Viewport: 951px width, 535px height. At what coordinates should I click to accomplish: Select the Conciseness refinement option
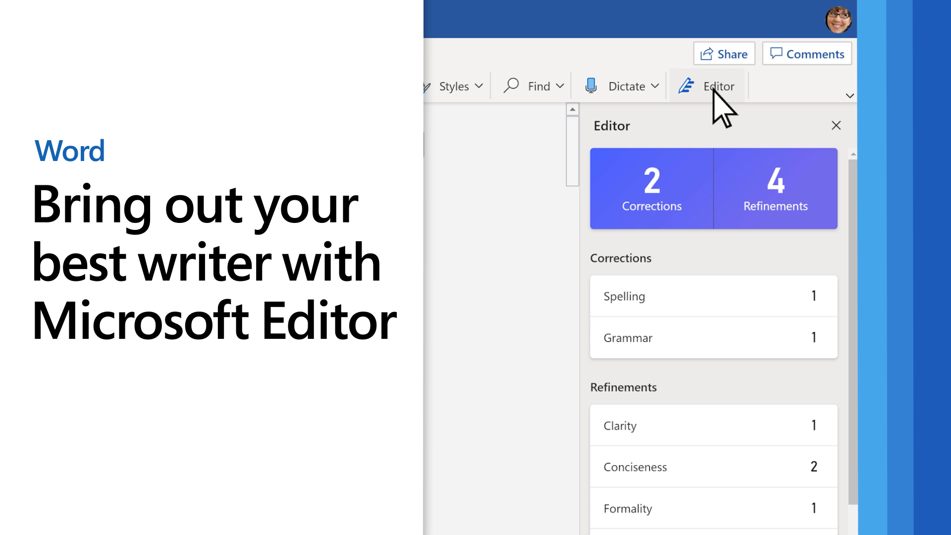713,467
